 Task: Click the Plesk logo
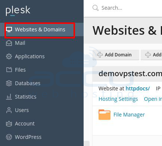(x=18, y=11)
